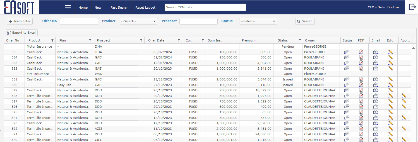Open Fast Search in the top menu
This screenshot has height=142, width=418.
tap(119, 8)
